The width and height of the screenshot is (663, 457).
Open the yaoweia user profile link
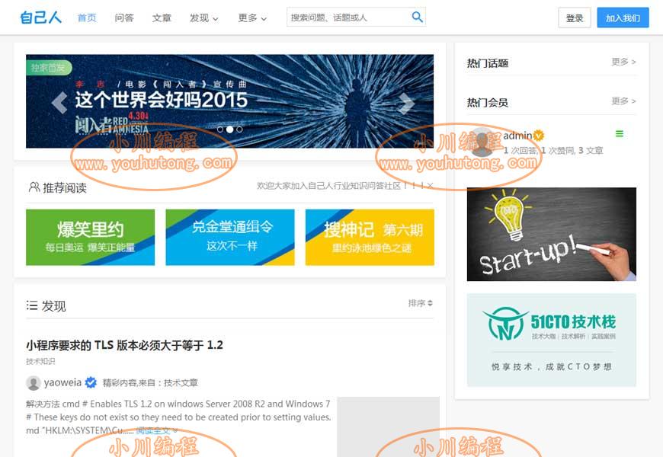[62, 382]
